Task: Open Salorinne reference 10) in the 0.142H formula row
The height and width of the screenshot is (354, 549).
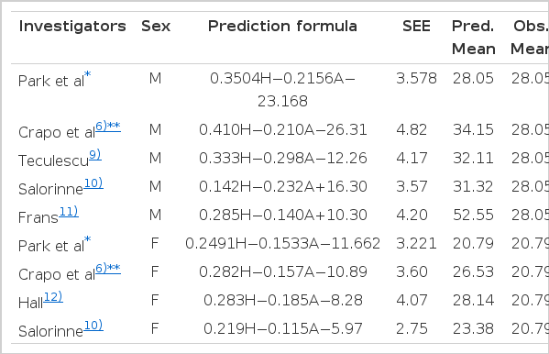Action: 93,183
